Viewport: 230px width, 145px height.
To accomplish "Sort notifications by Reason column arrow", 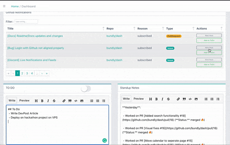I will click(x=163, y=28).
